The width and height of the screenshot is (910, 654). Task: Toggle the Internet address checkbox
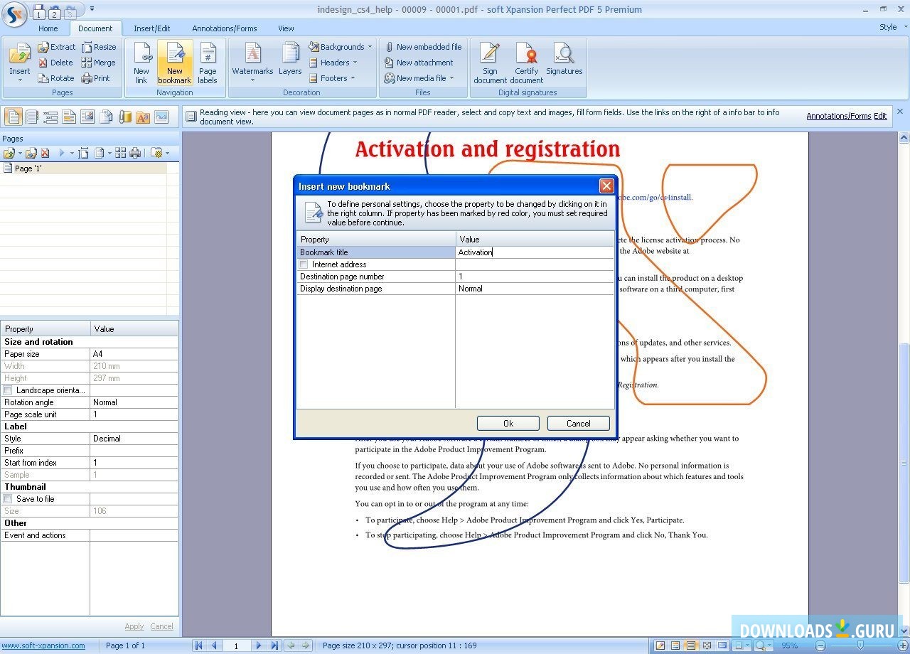point(304,264)
